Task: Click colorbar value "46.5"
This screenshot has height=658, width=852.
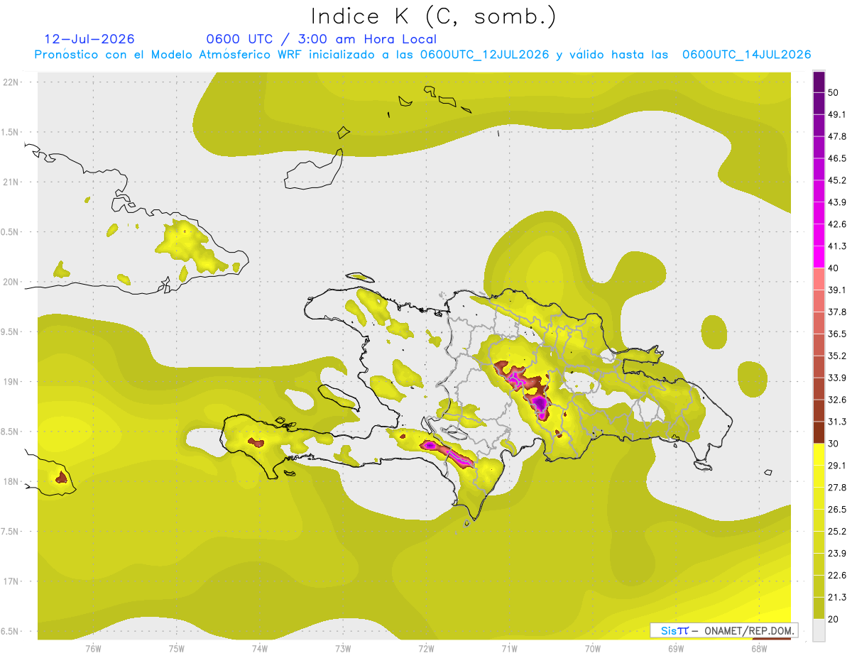Action: click(x=837, y=158)
